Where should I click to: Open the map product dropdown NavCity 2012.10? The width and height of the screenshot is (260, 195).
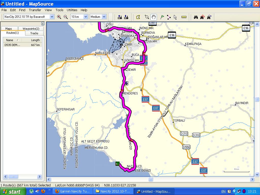(x=52, y=17)
